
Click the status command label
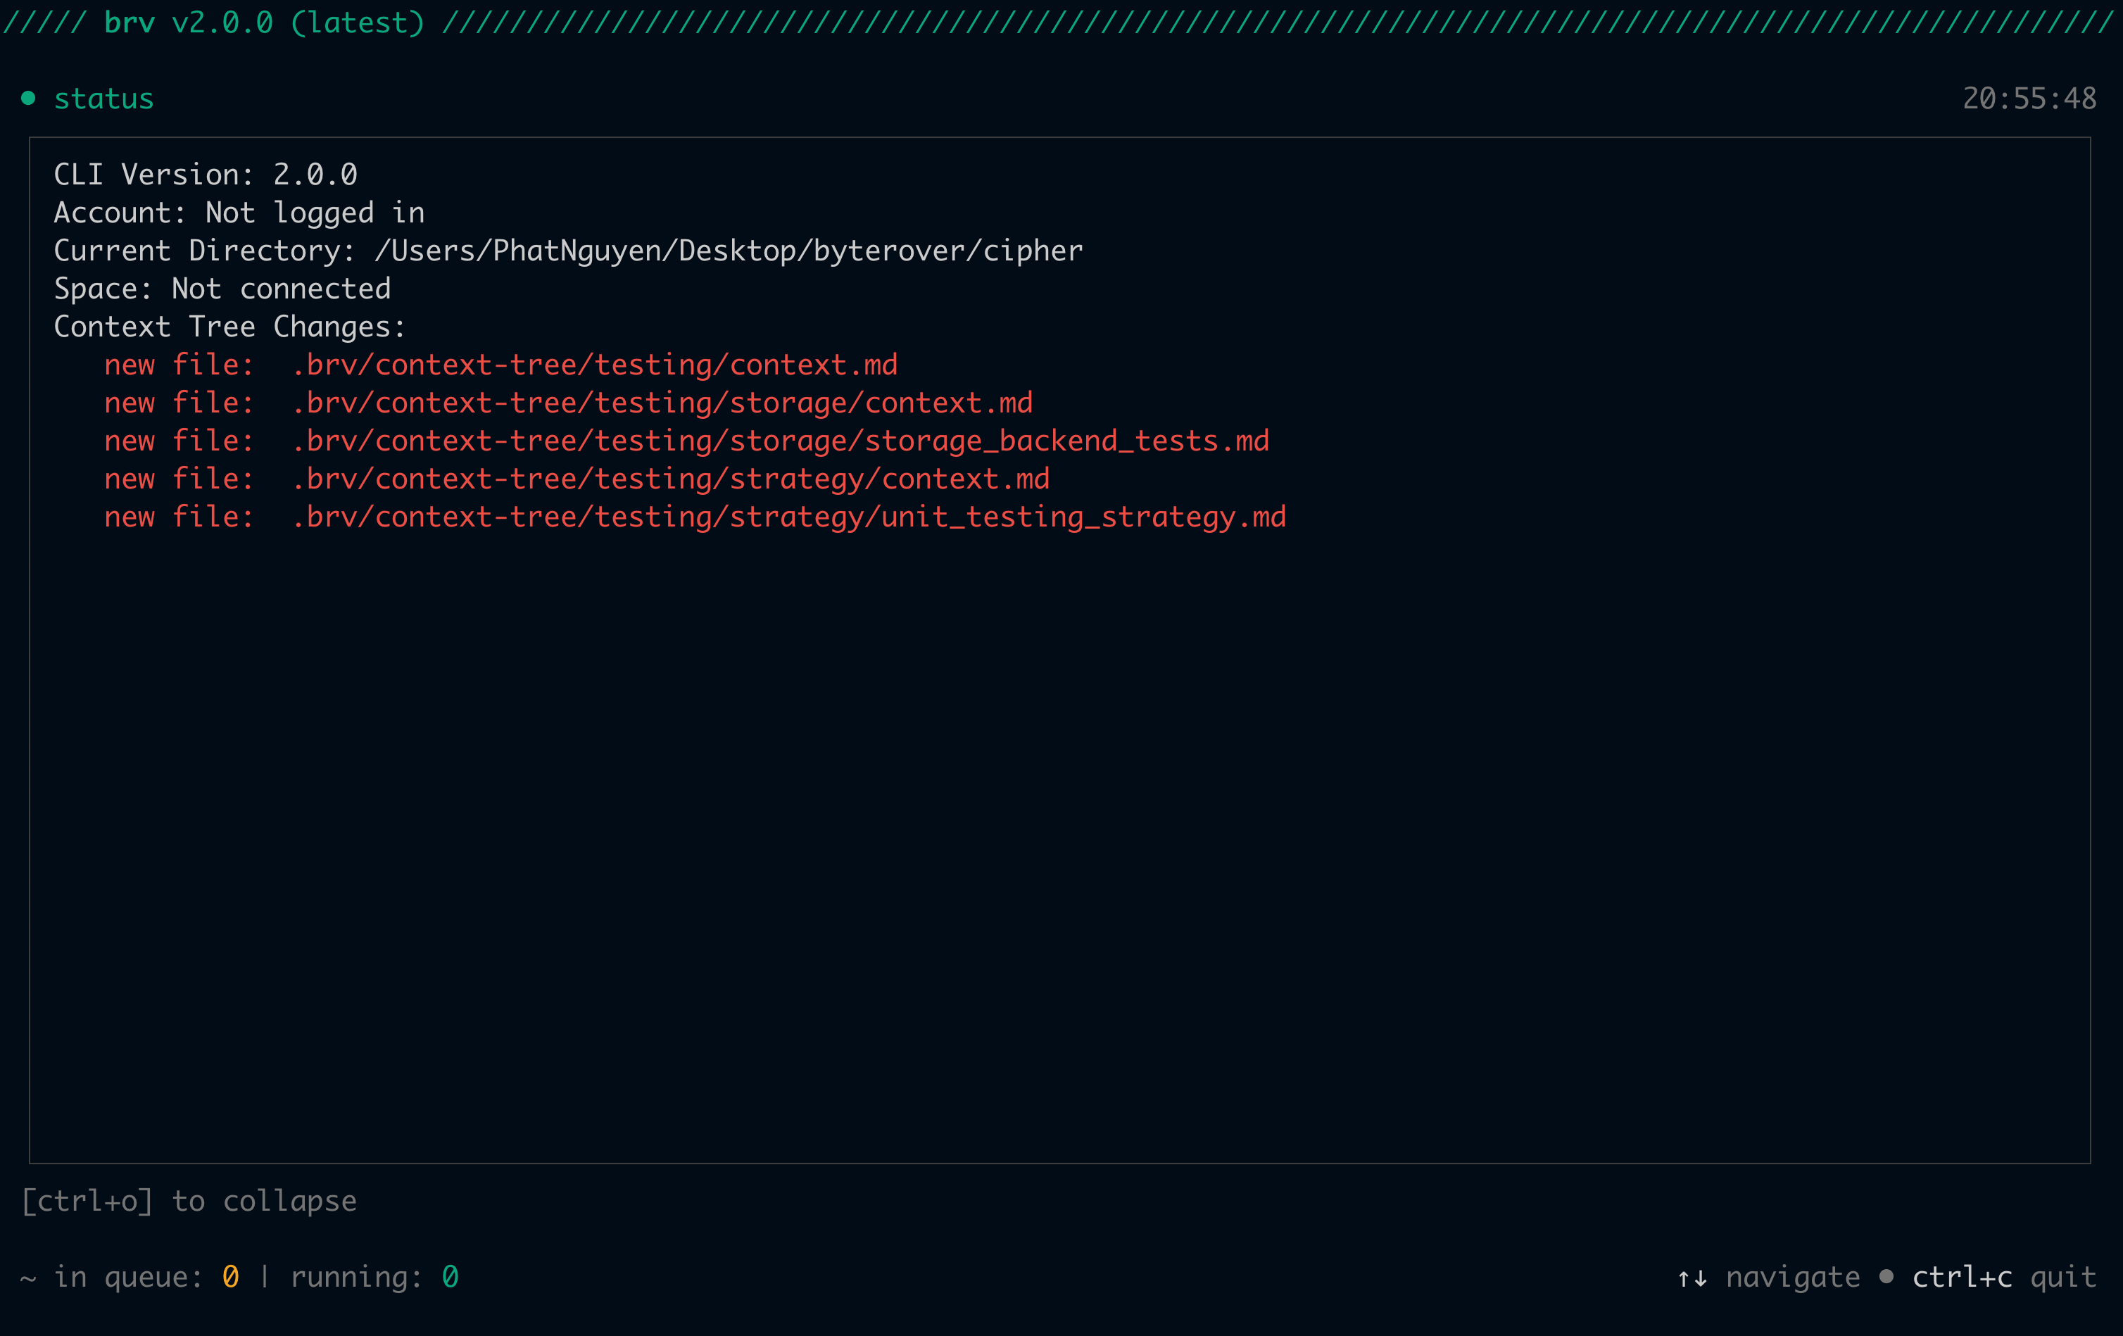click(104, 99)
